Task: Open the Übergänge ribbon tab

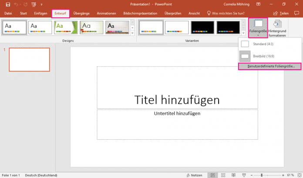Action: pos(82,13)
